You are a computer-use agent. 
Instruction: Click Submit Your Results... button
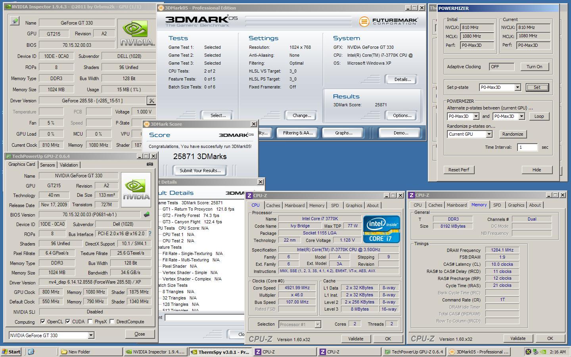point(200,171)
